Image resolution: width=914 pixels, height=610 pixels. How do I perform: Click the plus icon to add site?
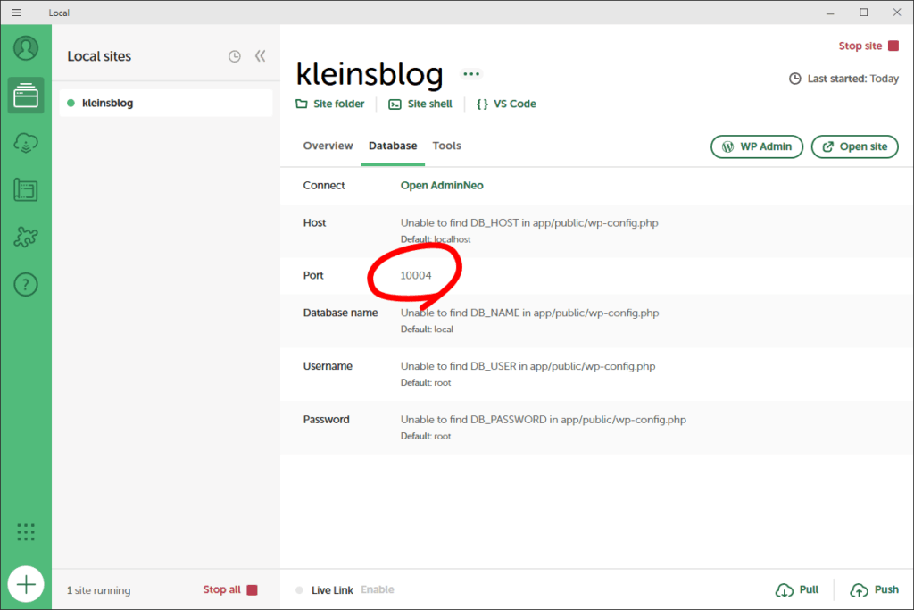point(26,585)
